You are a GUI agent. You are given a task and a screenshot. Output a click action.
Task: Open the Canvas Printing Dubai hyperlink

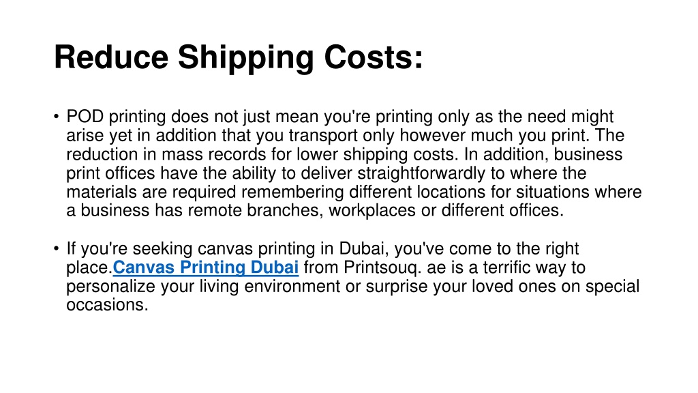206,267
